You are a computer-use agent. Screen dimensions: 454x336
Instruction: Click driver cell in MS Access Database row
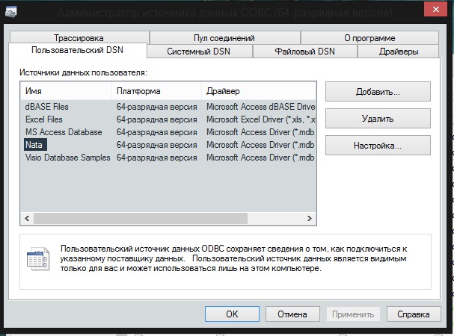pyautogui.click(x=260, y=132)
